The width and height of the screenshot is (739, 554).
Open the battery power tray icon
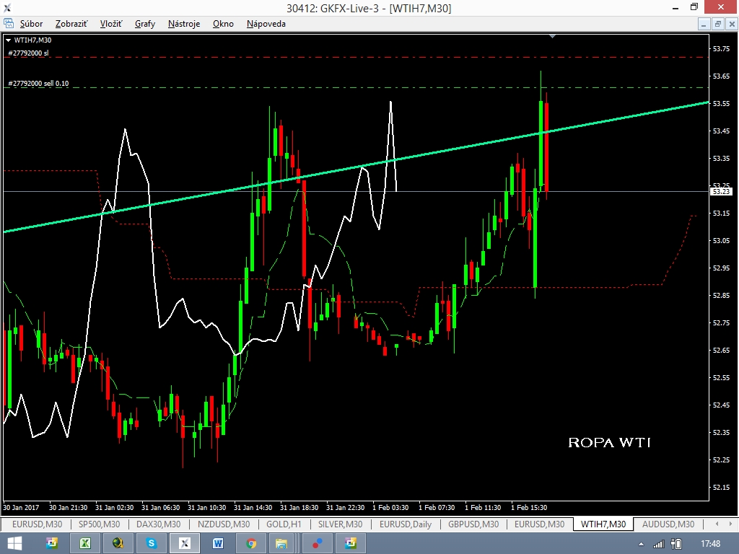(675, 544)
